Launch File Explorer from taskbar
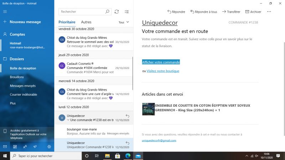This screenshot has width=285, height=160. click(x=107, y=156)
